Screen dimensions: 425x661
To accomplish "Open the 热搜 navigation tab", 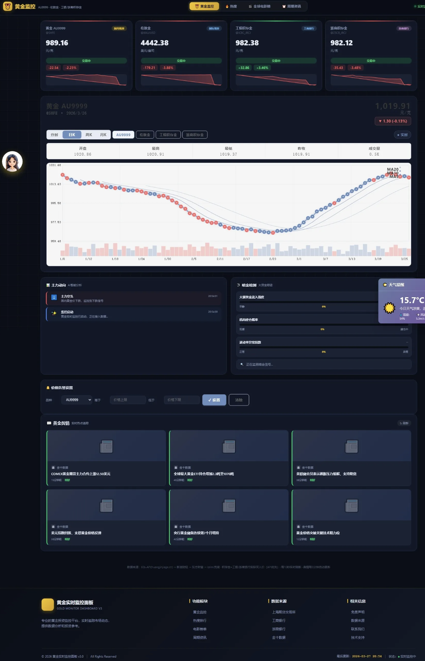I will click(231, 6).
